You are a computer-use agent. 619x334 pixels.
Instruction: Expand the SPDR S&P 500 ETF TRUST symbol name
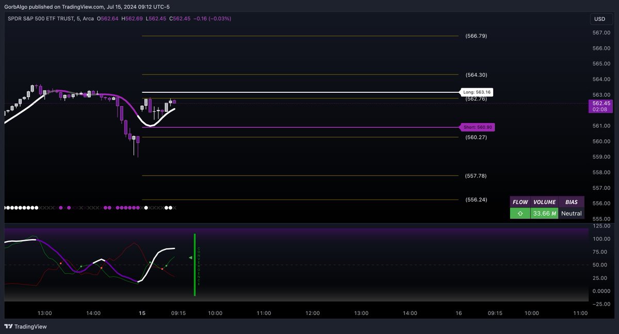point(41,19)
